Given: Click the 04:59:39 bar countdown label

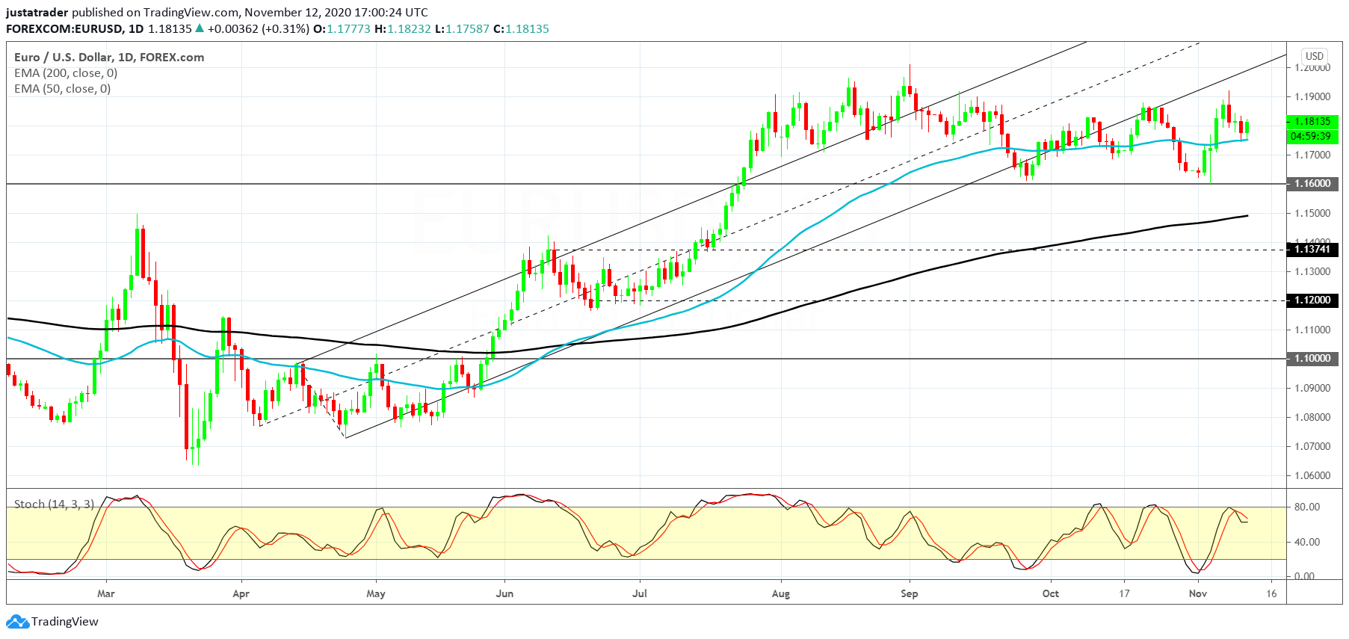Looking at the screenshot, I should pos(1312,136).
